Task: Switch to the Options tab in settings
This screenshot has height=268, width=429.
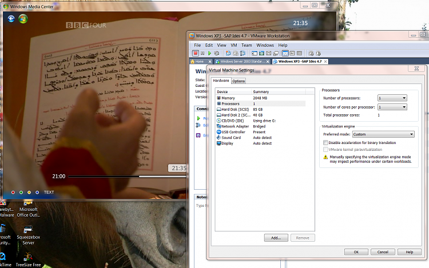Action: click(239, 81)
